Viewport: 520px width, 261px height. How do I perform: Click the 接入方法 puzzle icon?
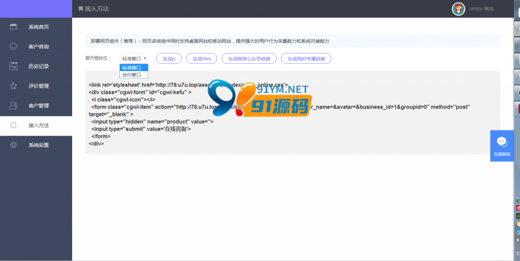click(x=14, y=125)
